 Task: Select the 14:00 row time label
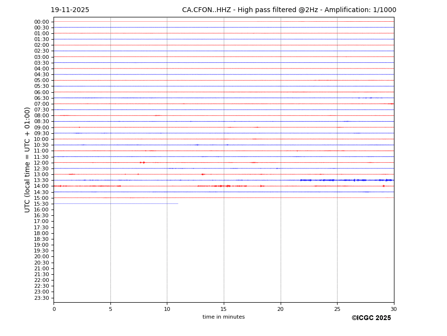tap(41, 186)
